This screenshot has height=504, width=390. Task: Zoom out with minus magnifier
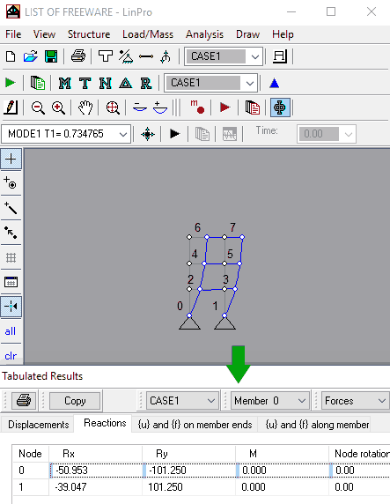38,107
